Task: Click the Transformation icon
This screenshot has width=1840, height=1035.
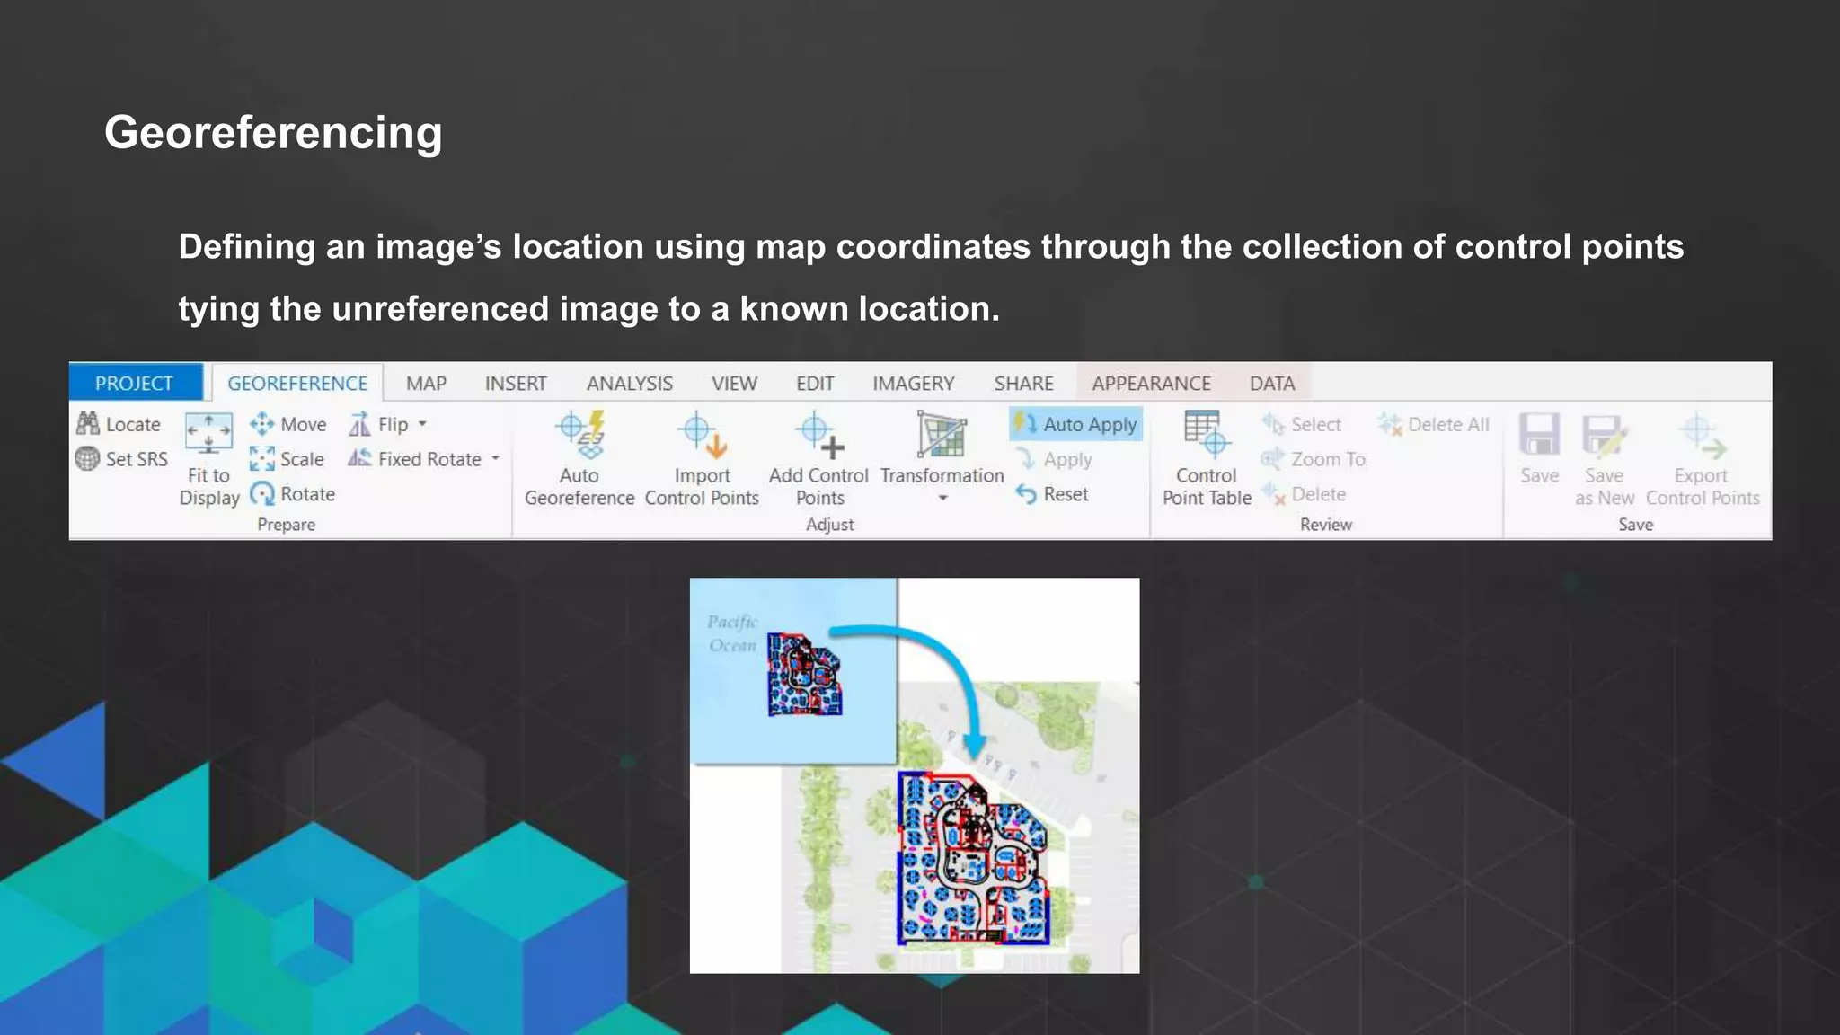Action: [x=942, y=435]
